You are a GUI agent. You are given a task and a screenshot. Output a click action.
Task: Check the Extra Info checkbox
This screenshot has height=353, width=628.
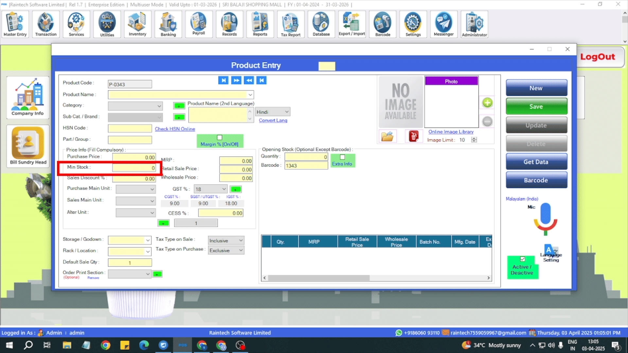342,157
